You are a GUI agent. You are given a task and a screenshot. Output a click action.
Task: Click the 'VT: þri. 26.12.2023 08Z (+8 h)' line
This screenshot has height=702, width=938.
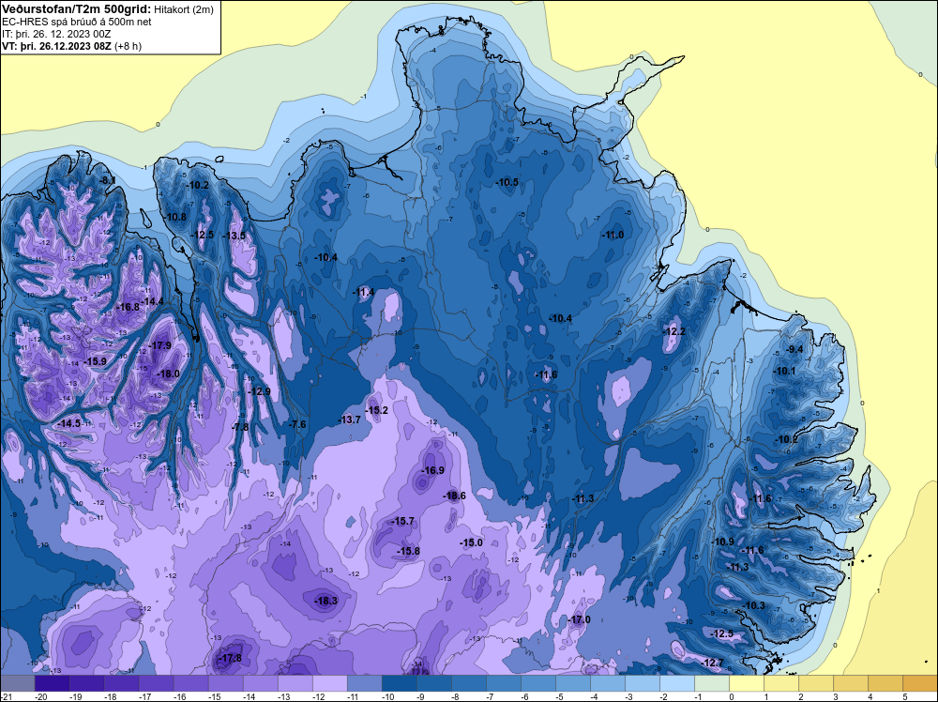(72, 46)
